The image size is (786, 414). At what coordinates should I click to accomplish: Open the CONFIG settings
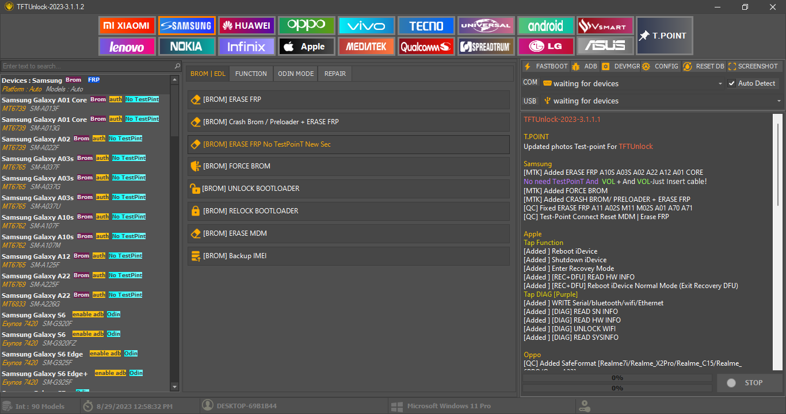661,66
